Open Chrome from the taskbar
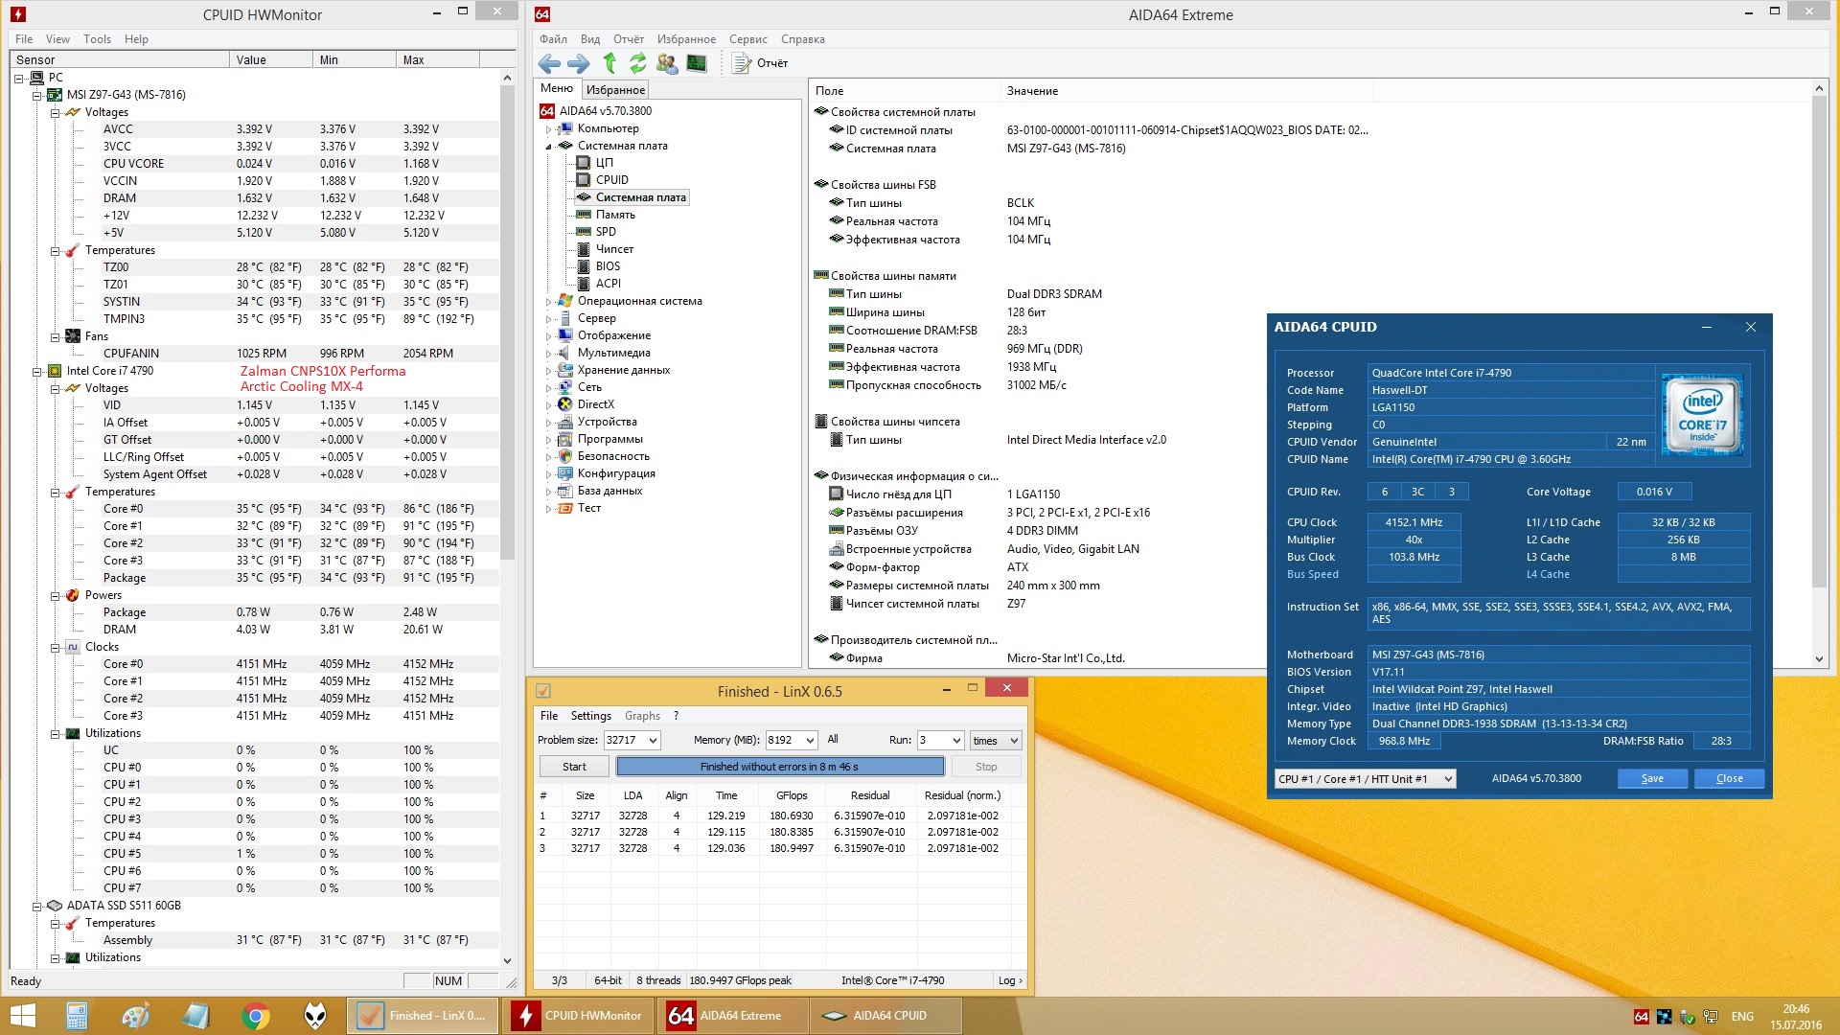This screenshot has width=1840, height=1035. [255, 1015]
